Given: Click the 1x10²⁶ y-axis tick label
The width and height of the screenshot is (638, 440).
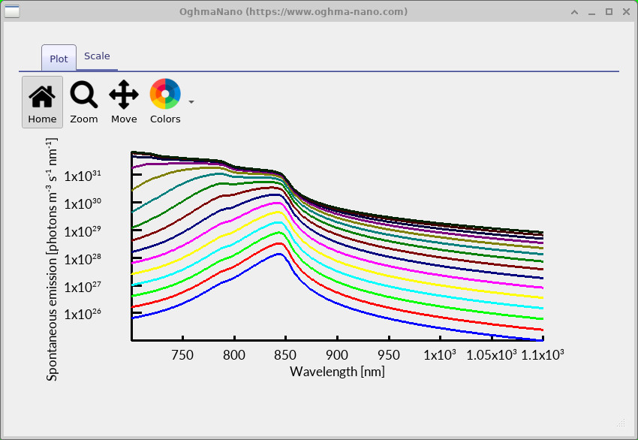Looking at the screenshot, I should tap(83, 314).
